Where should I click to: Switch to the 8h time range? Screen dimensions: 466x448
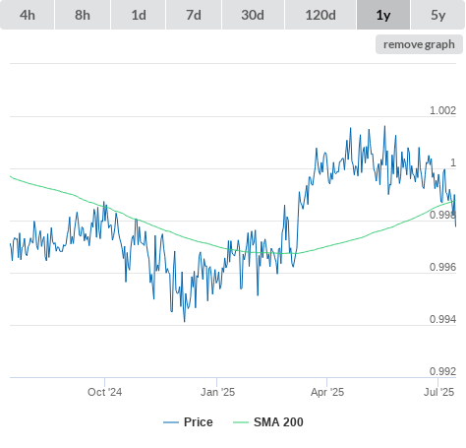[83, 15]
